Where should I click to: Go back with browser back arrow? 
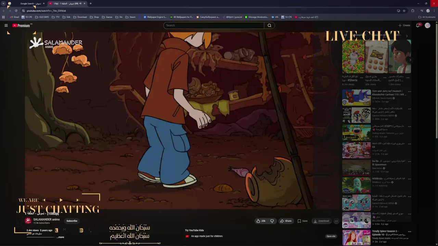pyautogui.click(x=4, y=11)
